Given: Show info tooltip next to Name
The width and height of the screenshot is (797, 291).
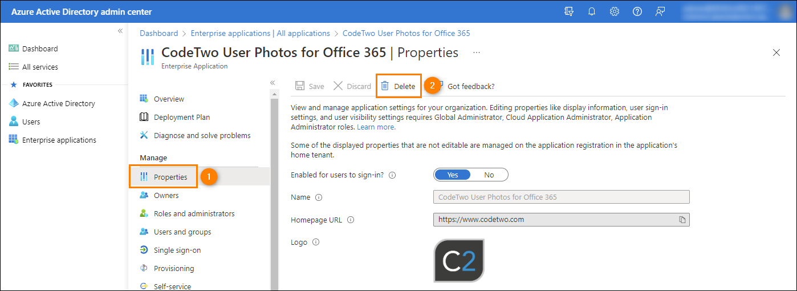Looking at the screenshot, I should pyautogui.click(x=319, y=197).
